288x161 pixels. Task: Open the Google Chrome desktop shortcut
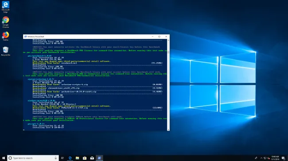pos(5,22)
